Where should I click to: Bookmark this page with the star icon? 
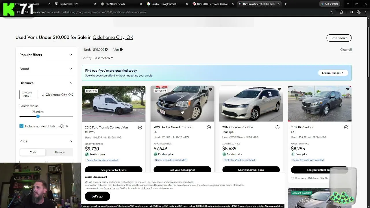(x=332, y=12)
